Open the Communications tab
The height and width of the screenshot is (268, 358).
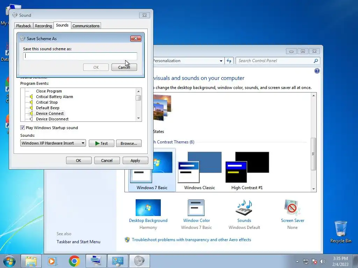pyautogui.click(x=86, y=26)
